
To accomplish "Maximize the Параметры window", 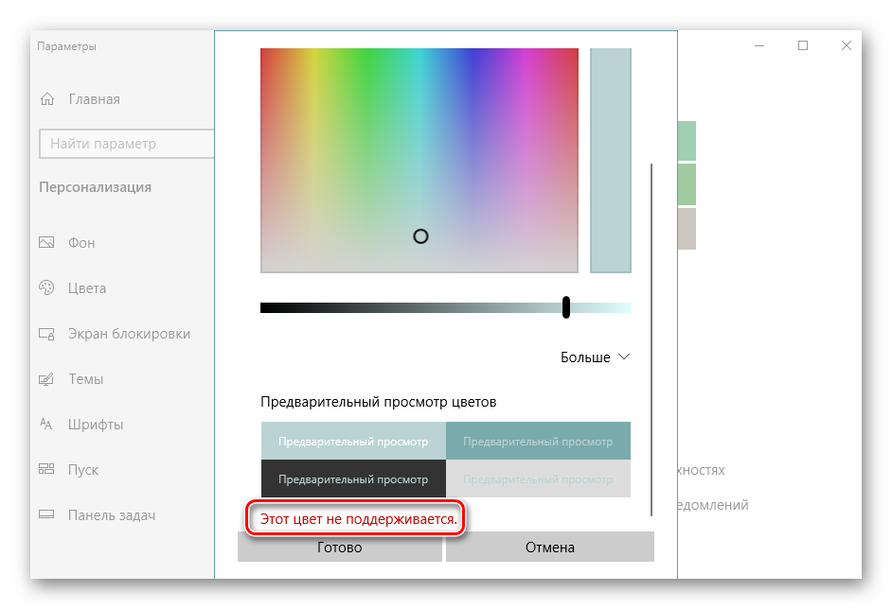I will (x=803, y=45).
